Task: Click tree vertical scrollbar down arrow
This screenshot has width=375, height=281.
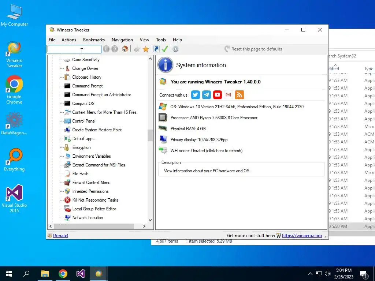Action: coord(150,220)
